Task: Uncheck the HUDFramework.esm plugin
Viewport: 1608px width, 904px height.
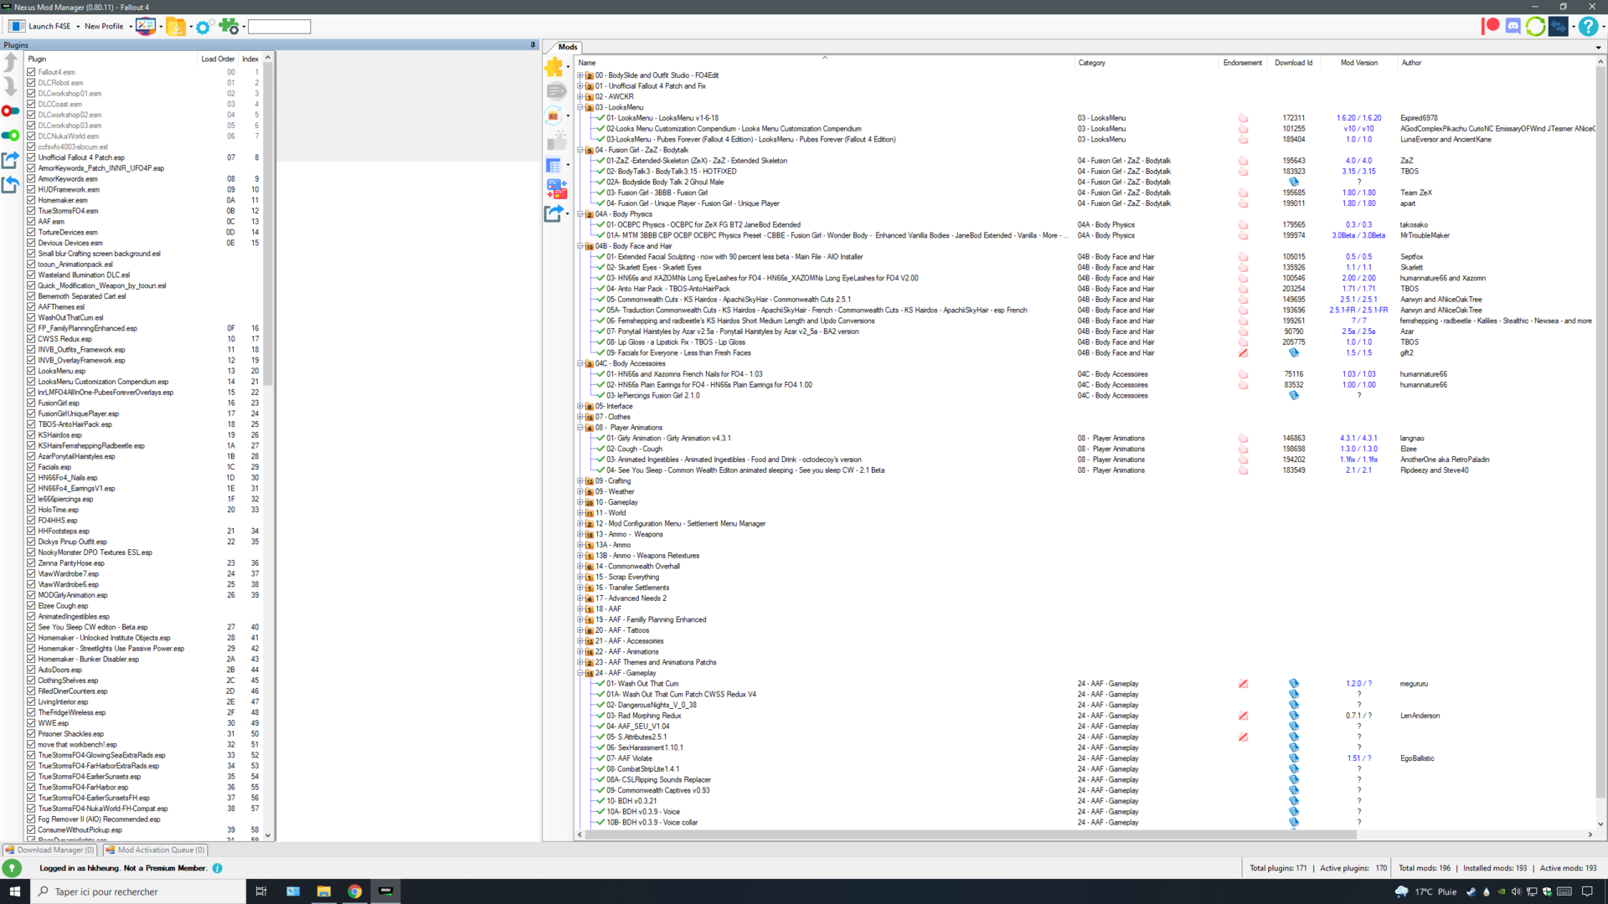Action: click(31, 189)
